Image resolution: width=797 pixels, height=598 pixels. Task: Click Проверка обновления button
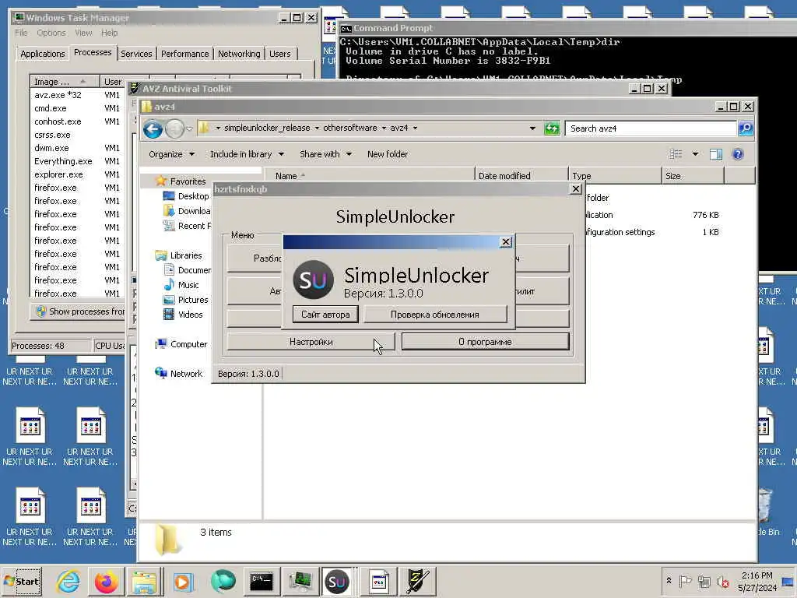pyautogui.click(x=434, y=315)
